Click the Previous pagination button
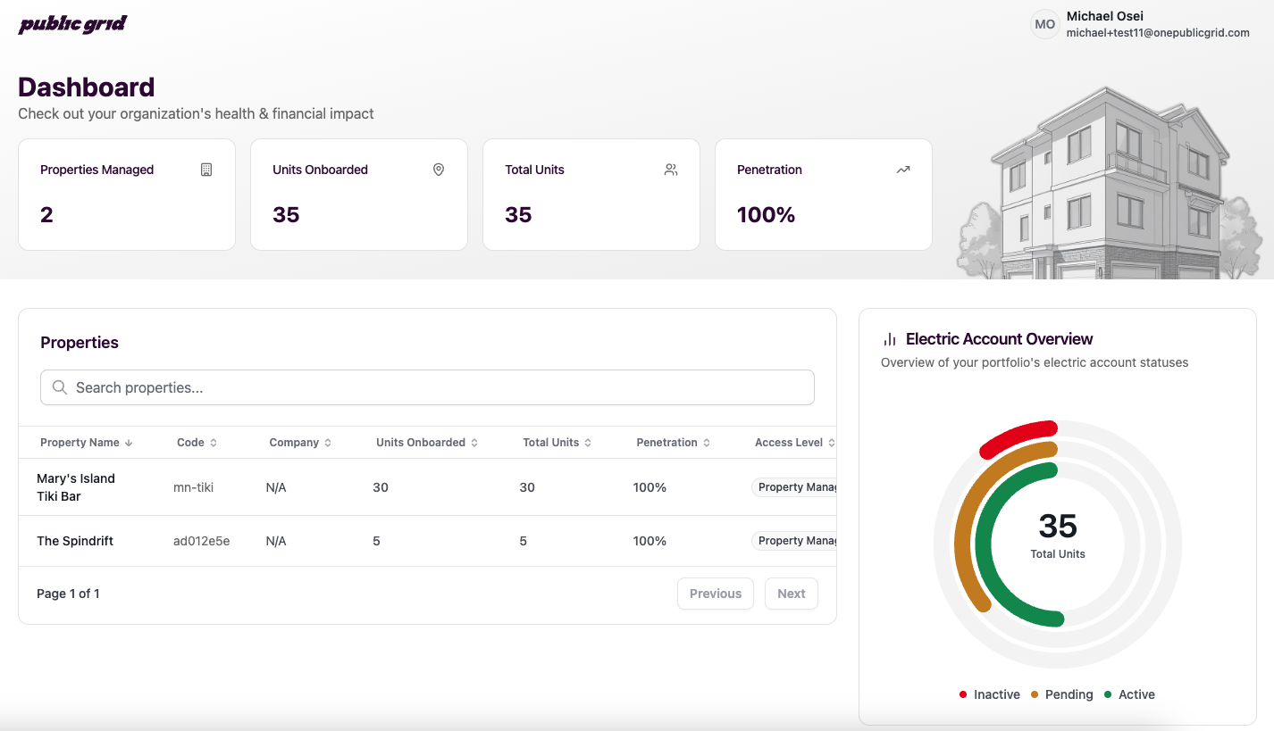The height and width of the screenshot is (731, 1274). tap(715, 593)
